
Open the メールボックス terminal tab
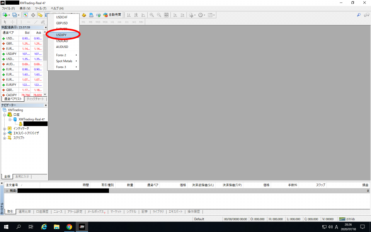[x=96, y=212]
